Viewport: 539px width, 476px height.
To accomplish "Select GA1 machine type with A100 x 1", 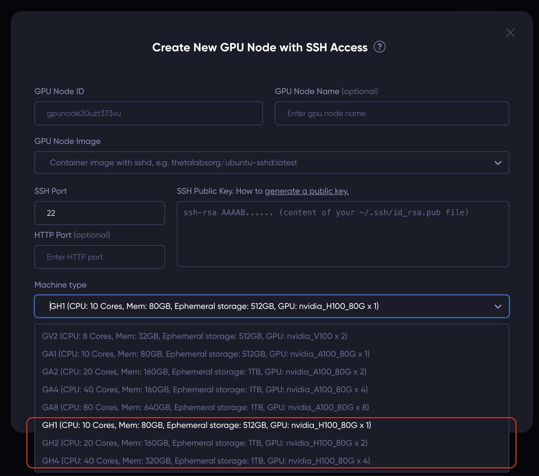I will [272, 354].
